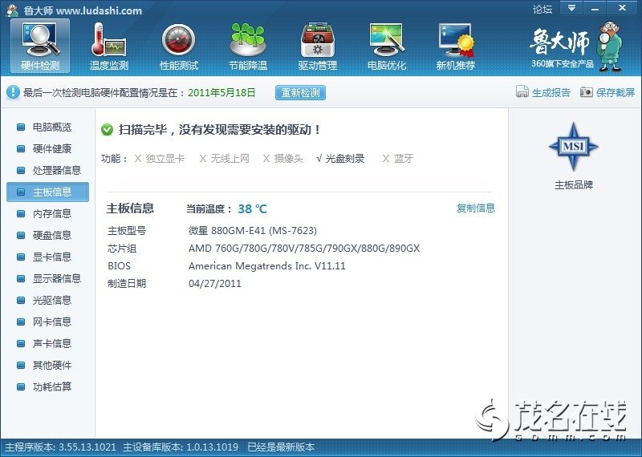This screenshot has width=642, height=457.
Task: Click the AMD 760G chipset text
Action: 304,249
